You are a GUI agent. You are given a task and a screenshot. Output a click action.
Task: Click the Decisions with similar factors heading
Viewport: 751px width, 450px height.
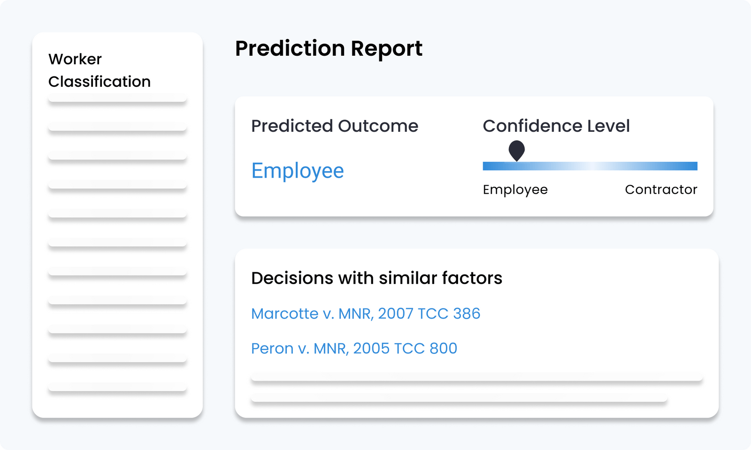coord(376,278)
